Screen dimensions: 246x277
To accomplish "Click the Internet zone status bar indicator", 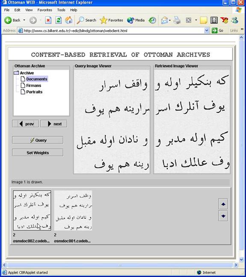I will pyautogui.click(x=206, y=272).
